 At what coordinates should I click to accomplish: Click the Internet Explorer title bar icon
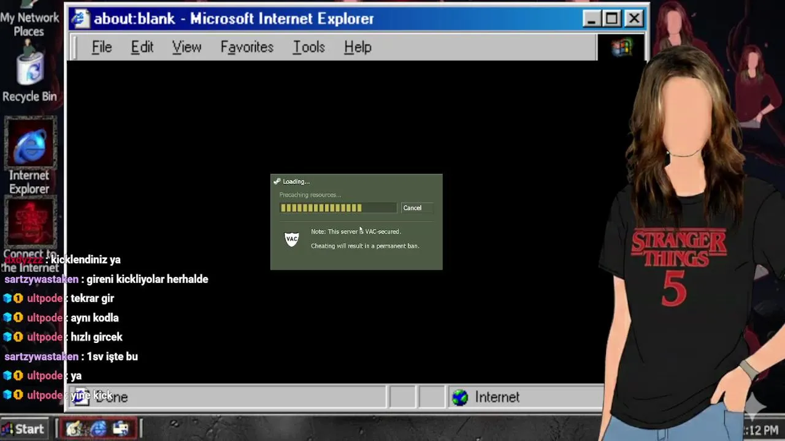click(80, 18)
